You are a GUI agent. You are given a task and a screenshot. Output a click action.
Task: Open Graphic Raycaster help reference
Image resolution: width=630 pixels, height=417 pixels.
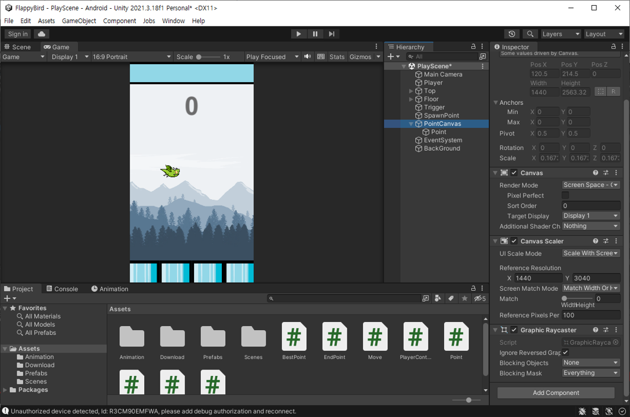click(x=595, y=330)
